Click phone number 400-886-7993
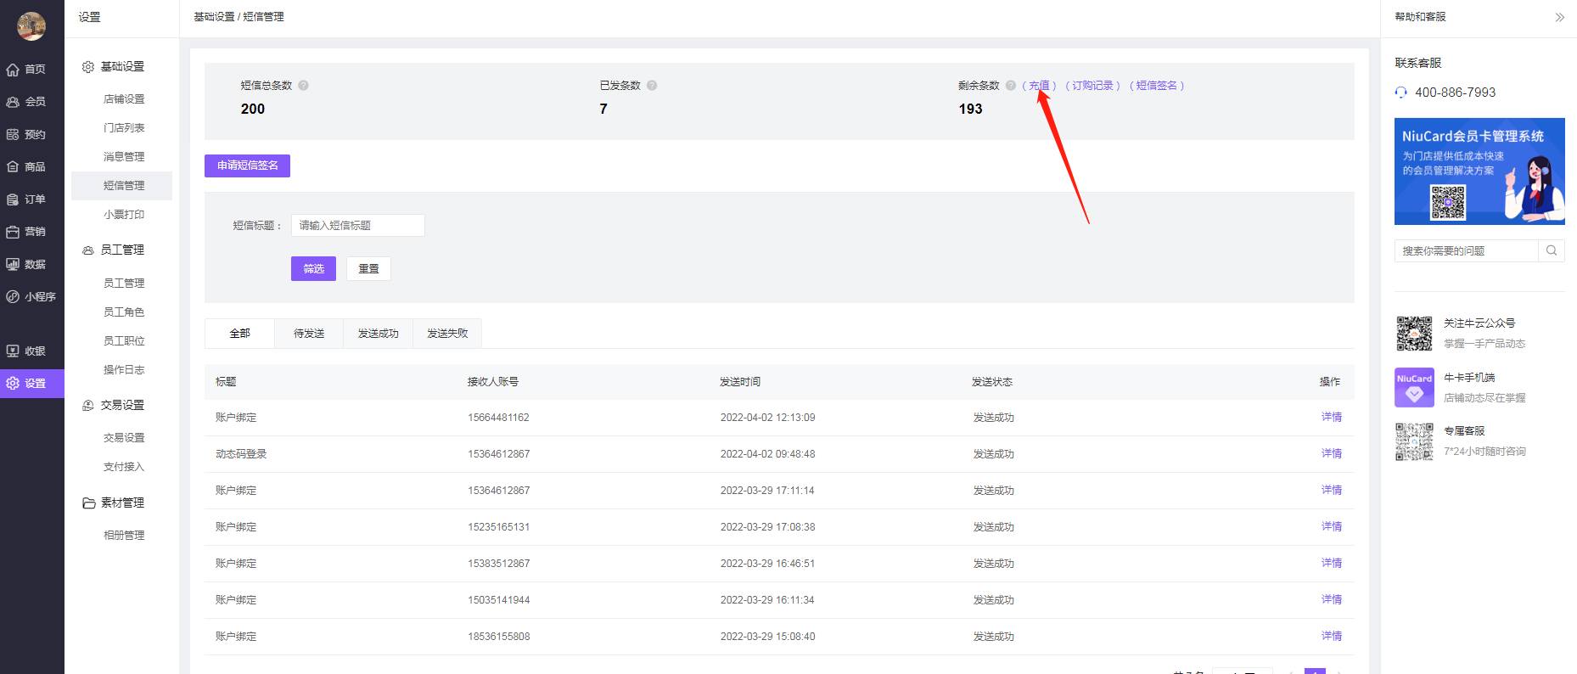Viewport: 1577px width, 674px height. pyautogui.click(x=1455, y=93)
